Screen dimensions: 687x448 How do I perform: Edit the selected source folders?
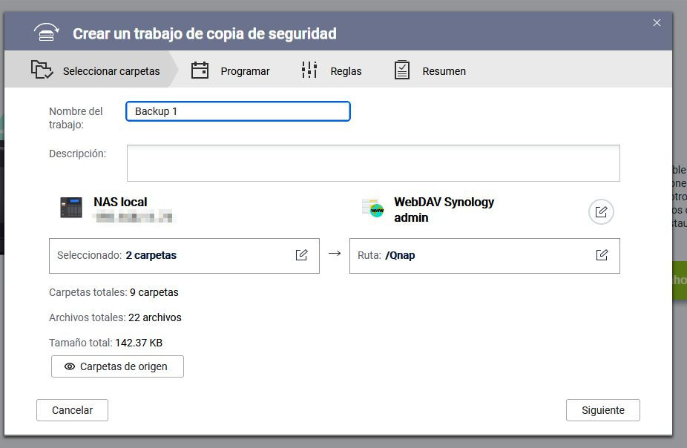coord(301,255)
